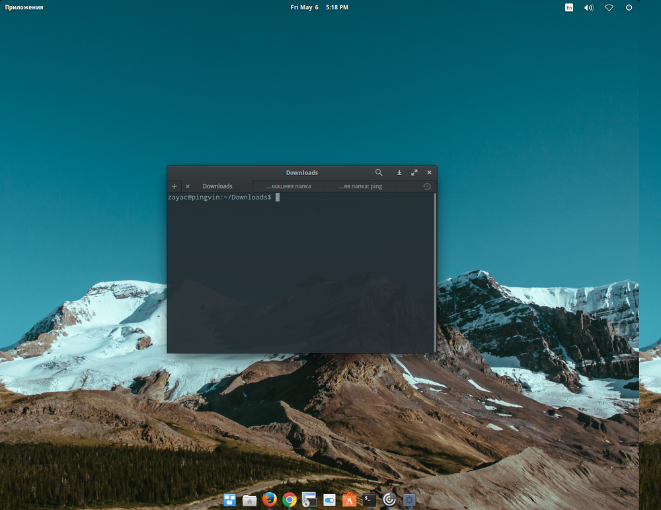The image size is (661, 510).
Task: Add a new terminal tab
Action: pos(174,186)
